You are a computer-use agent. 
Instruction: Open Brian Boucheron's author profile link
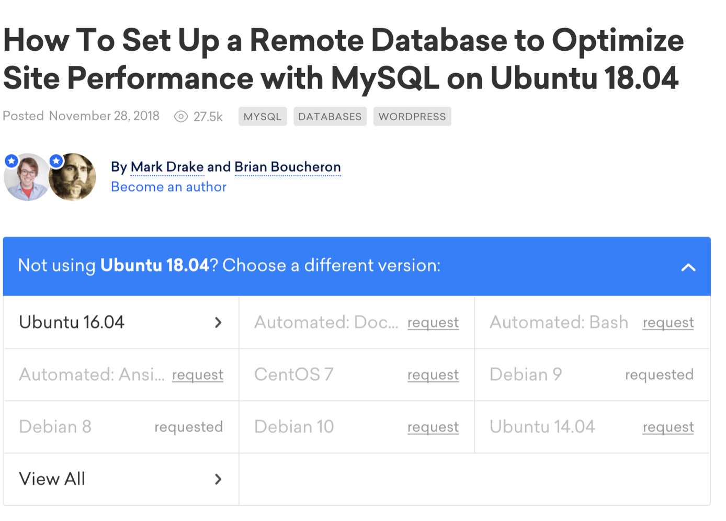(288, 167)
